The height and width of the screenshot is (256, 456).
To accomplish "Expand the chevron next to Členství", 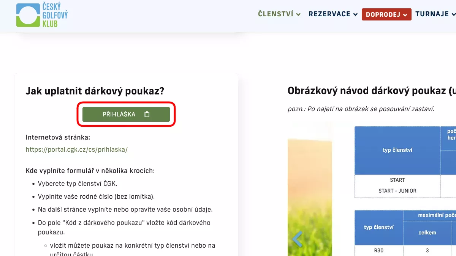I will click(299, 15).
